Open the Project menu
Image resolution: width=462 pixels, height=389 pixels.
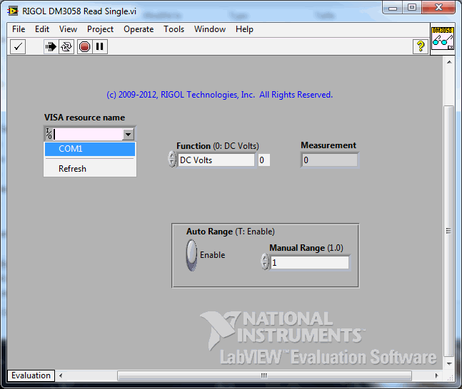coord(100,29)
